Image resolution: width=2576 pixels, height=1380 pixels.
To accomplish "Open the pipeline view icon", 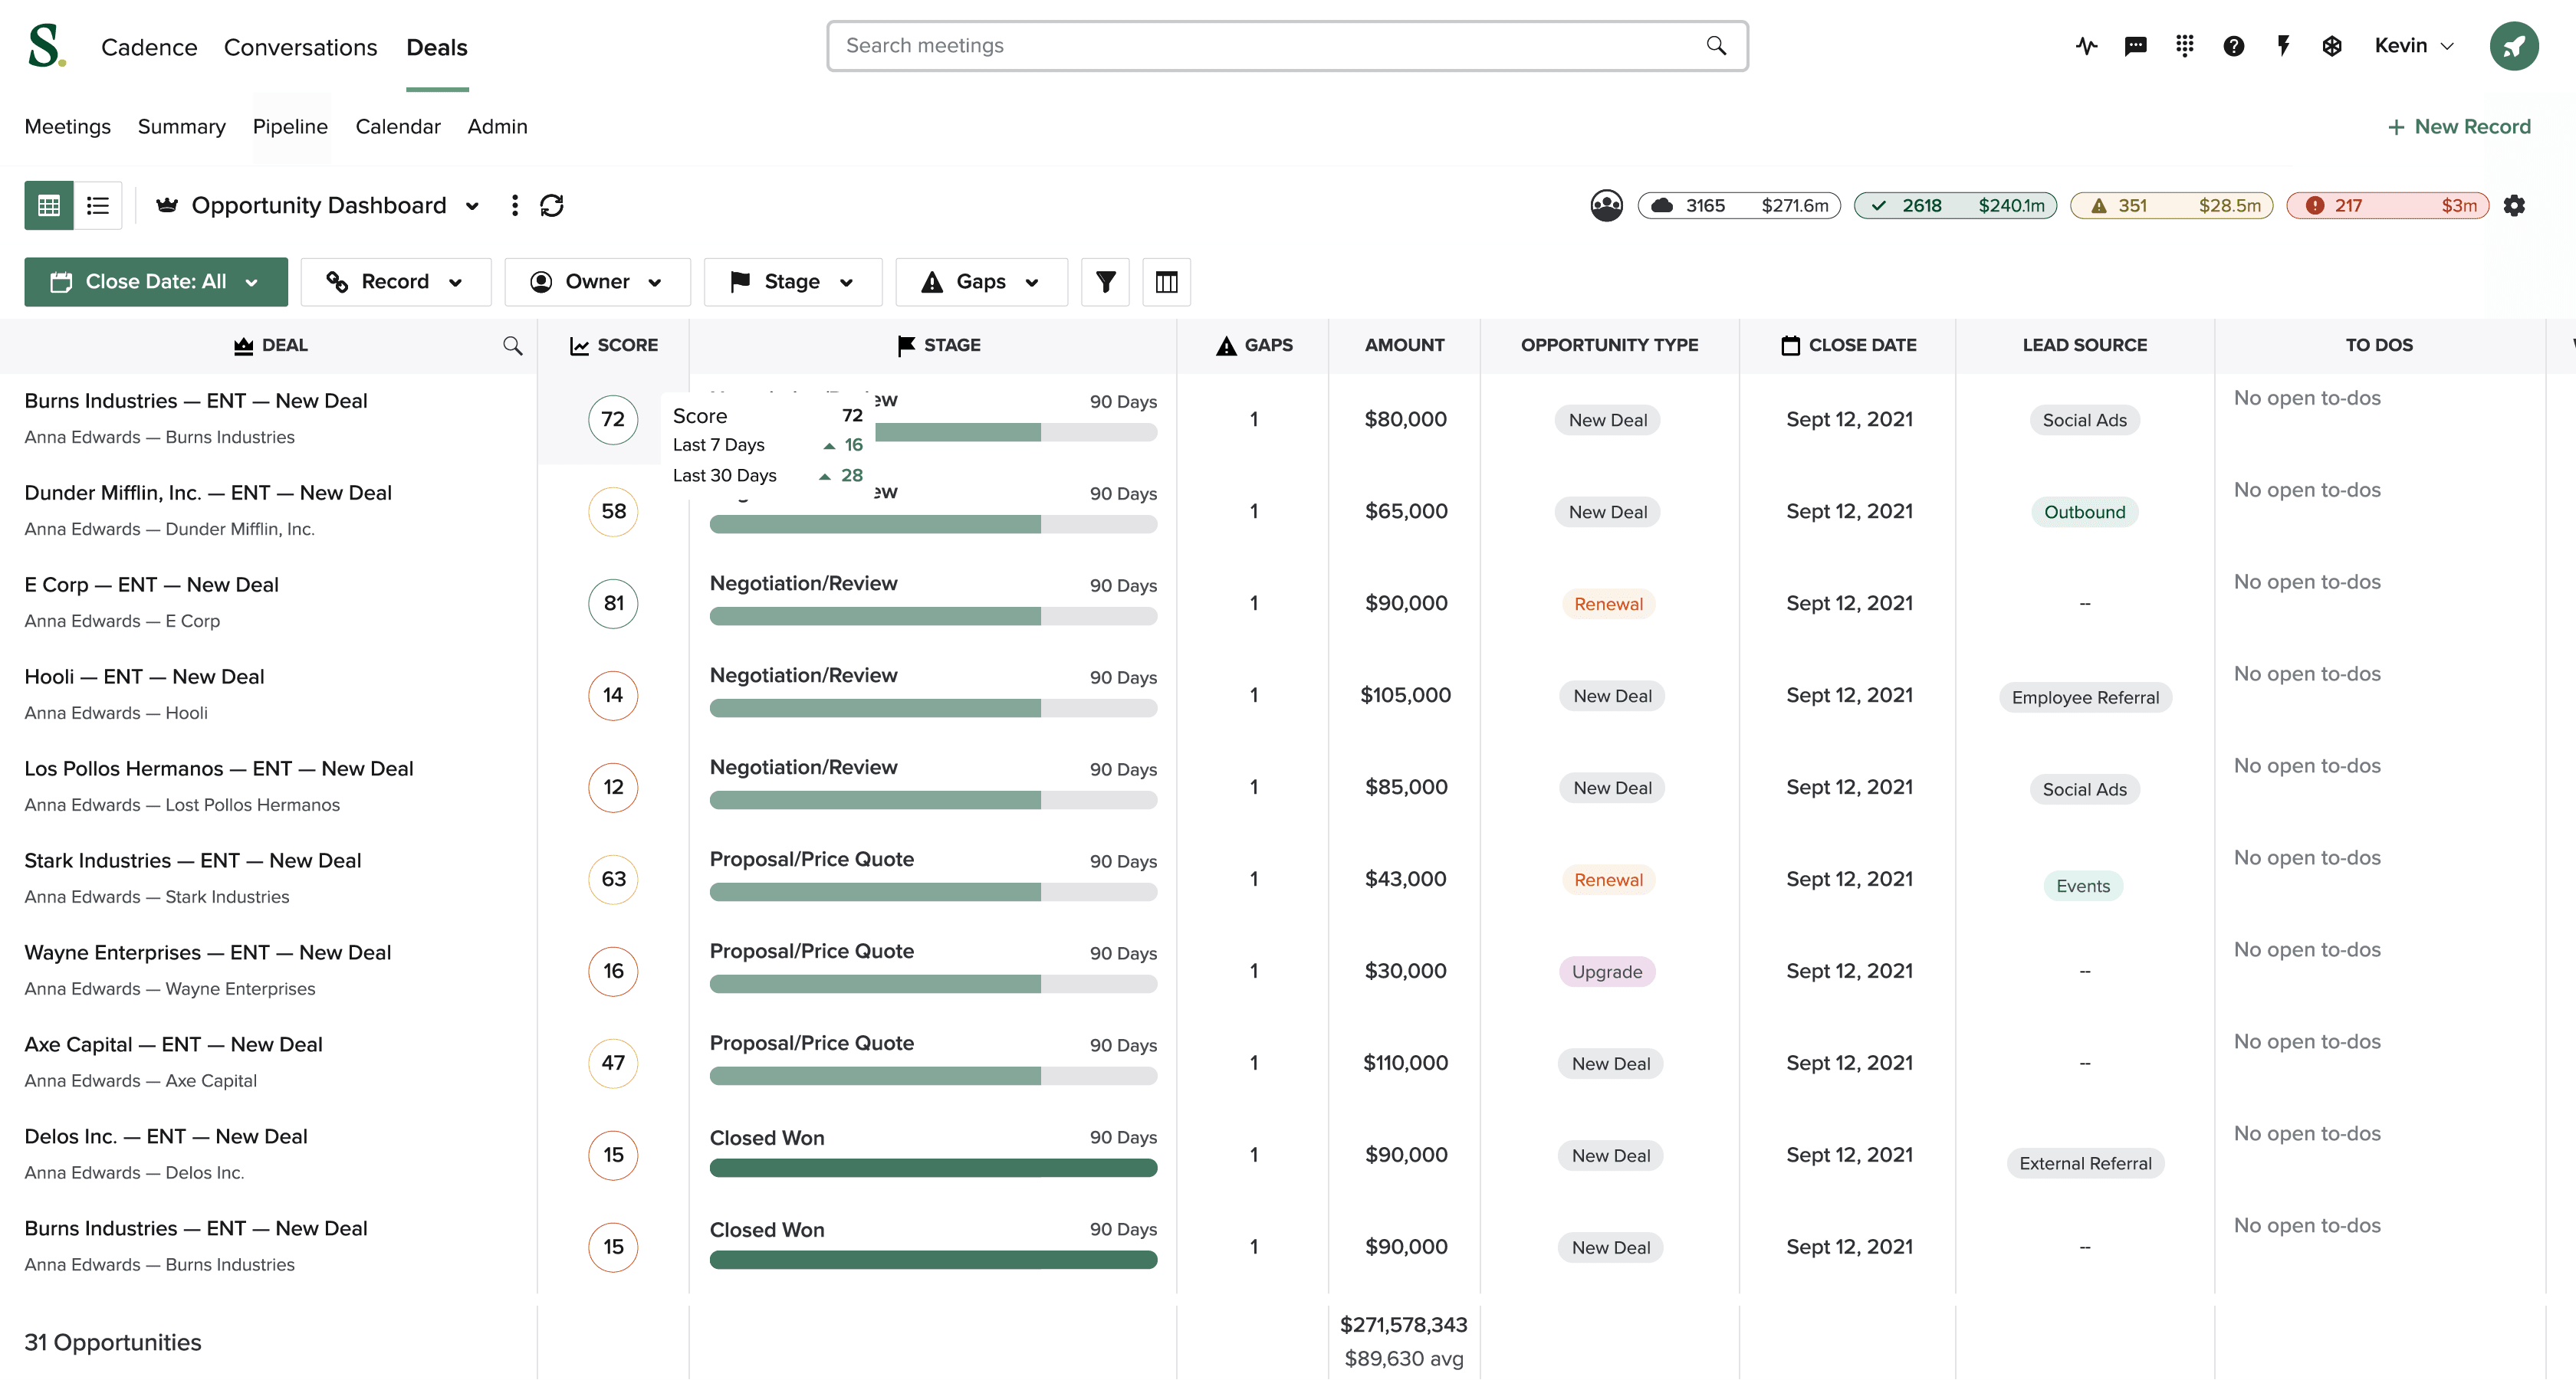I will 290,126.
